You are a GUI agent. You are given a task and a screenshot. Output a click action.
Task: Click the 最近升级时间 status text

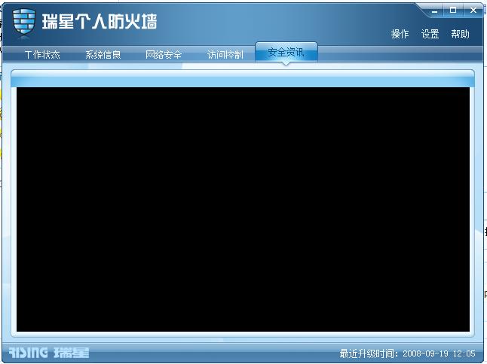coord(407,353)
